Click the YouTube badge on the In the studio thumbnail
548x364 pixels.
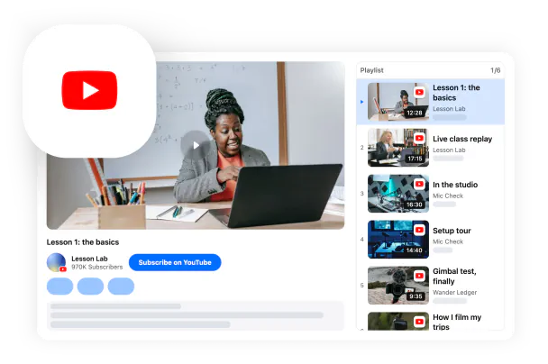(x=419, y=184)
